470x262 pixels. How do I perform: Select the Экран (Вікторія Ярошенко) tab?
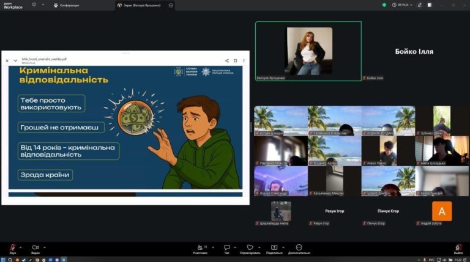coord(142,5)
